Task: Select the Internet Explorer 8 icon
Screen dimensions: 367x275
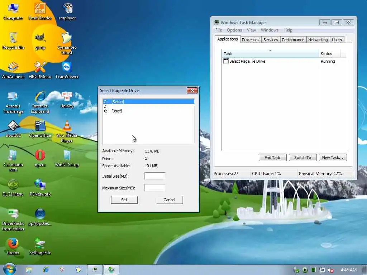Action: 40,102
